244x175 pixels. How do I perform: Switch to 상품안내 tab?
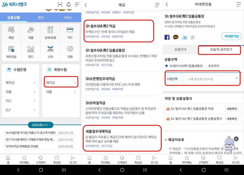click(x=180, y=50)
